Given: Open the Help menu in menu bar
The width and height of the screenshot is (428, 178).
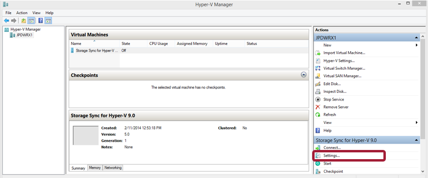Looking at the screenshot, I should (49, 13).
